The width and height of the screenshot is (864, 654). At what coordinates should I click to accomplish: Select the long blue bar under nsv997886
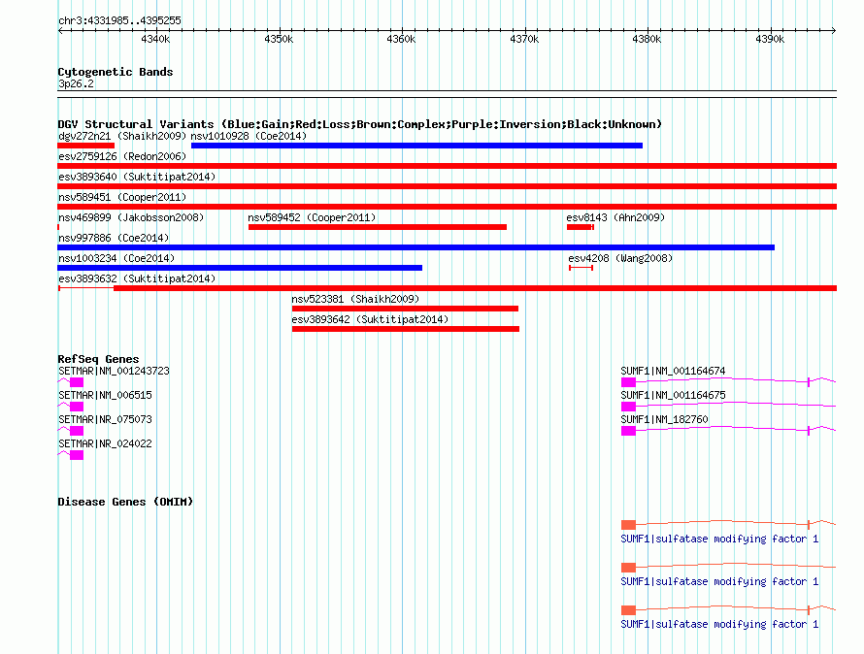(x=416, y=247)
